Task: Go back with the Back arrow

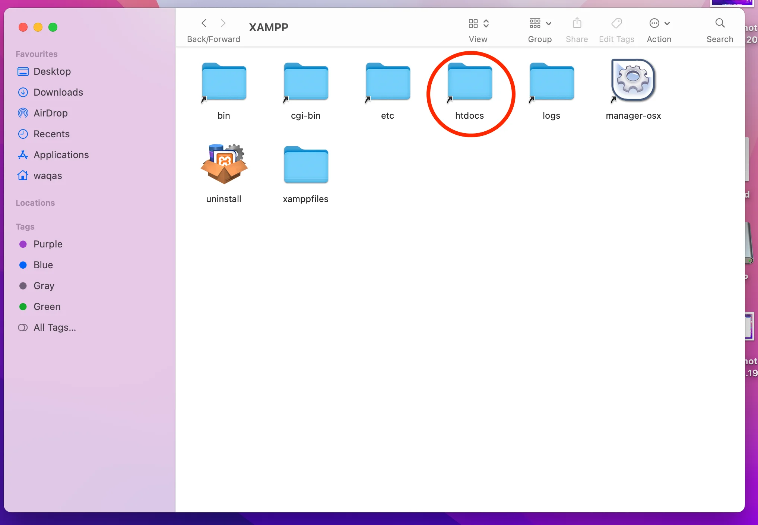Action: [204, 23]
